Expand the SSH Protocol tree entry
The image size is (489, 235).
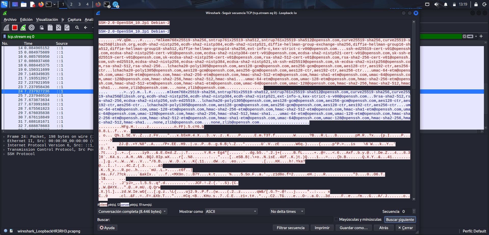[x=4, y=154]
